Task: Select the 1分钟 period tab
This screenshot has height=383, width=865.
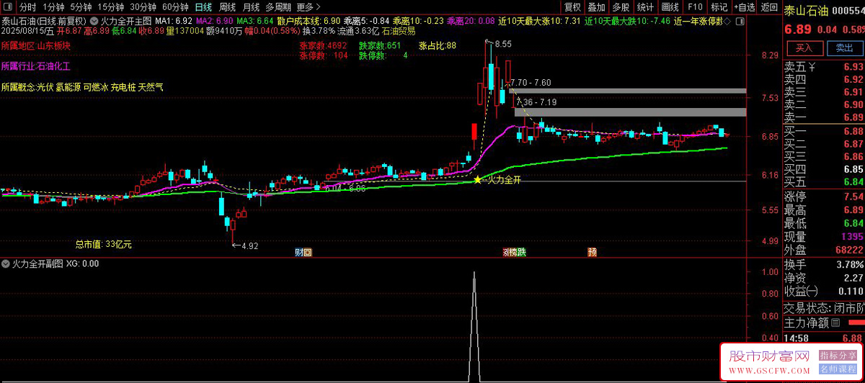Action: 53,7
